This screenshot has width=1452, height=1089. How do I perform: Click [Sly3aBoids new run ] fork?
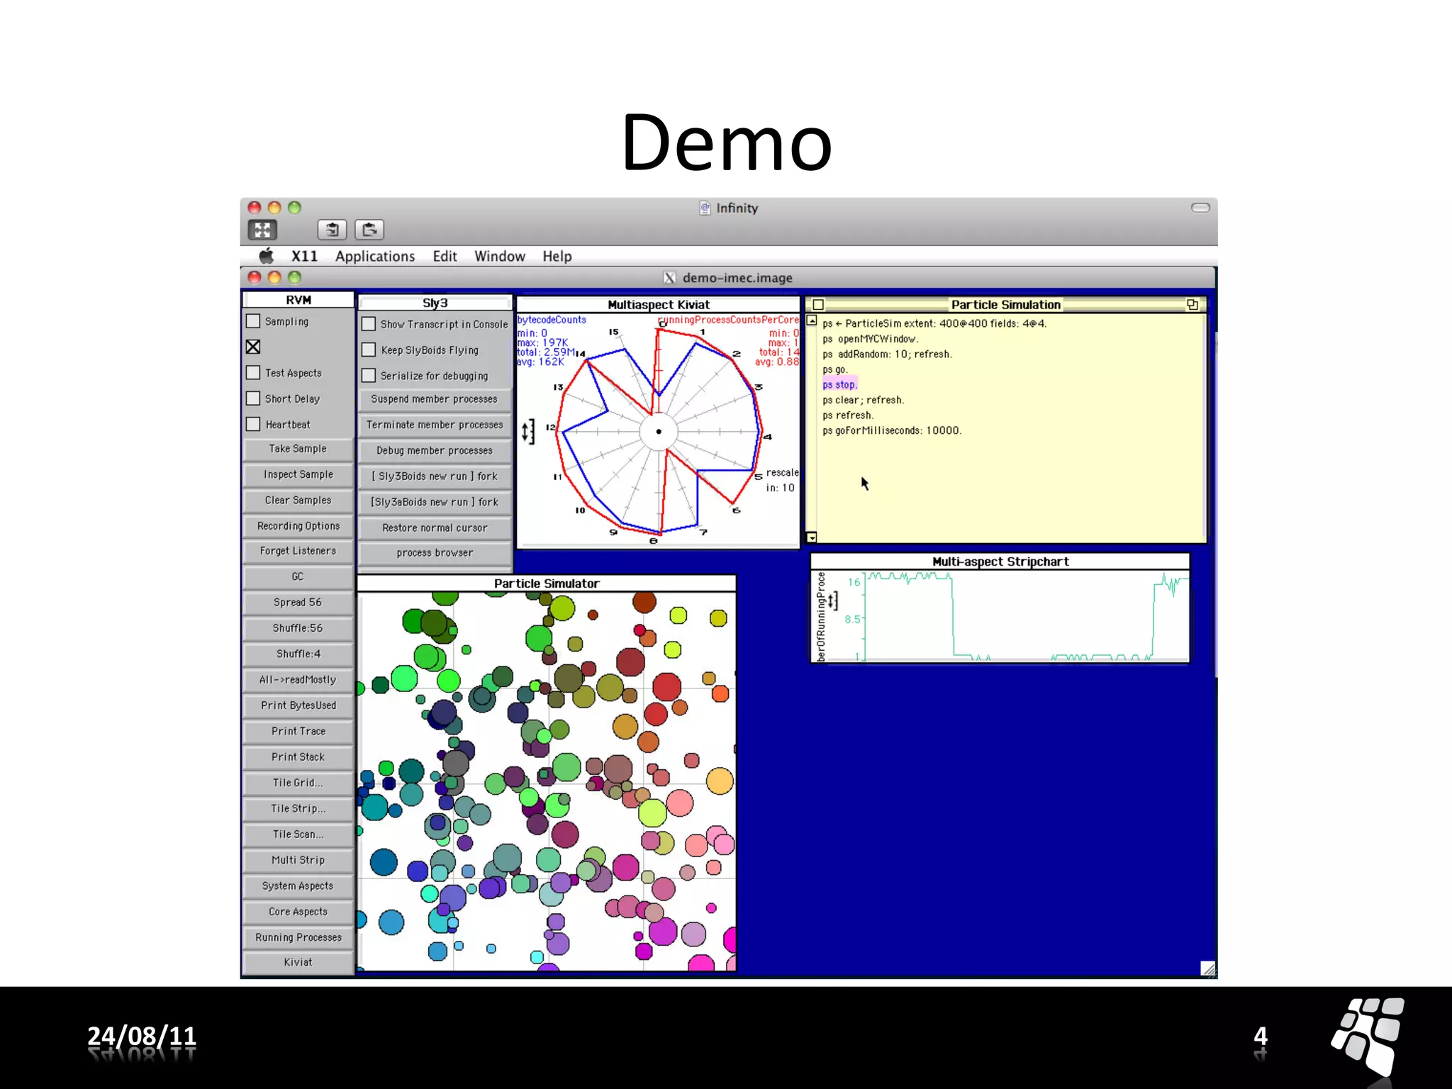coord(435,502)
